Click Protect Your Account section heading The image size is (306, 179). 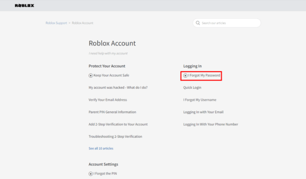click(x=107, y=66)
